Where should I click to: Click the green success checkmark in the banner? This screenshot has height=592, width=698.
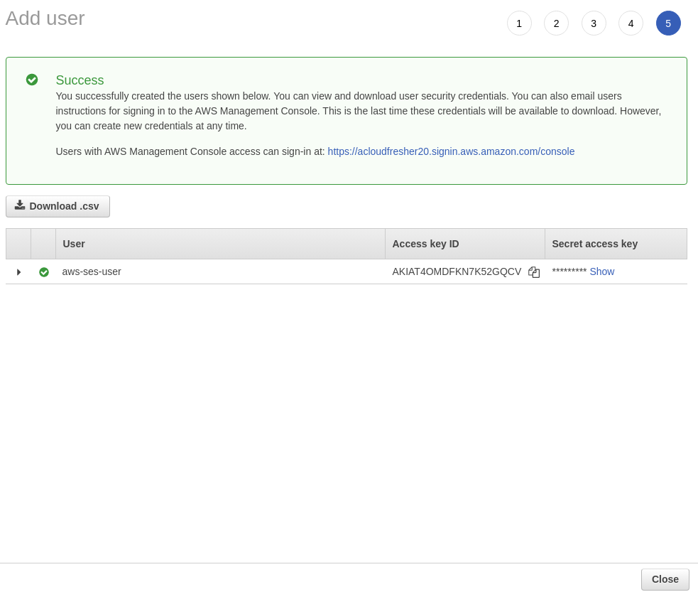tap(32, 80)
